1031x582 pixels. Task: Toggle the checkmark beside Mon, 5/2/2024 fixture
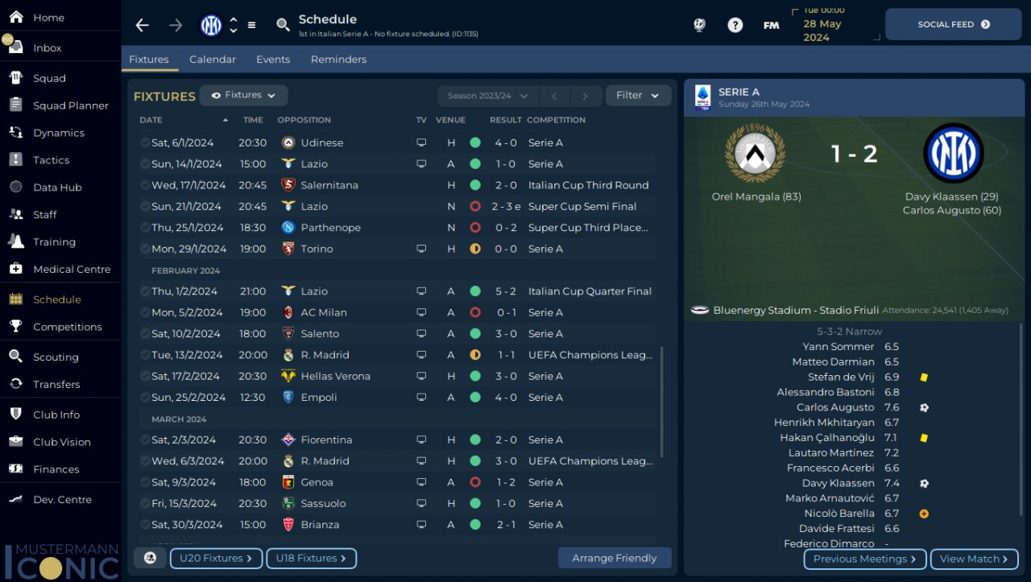point(145,312)
